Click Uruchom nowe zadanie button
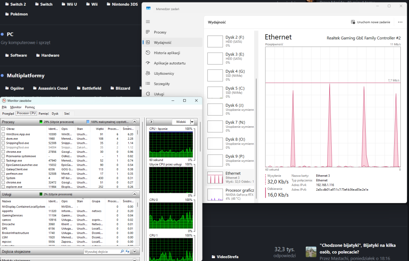Viewport: 409px width, 261px height. pyautogui.click(x=371, y=22)
